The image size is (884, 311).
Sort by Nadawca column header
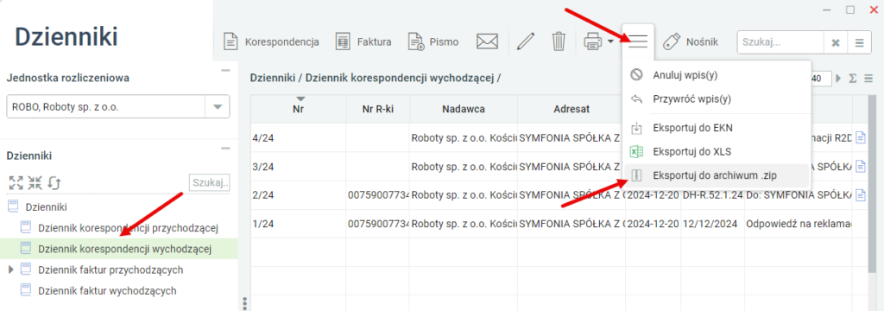[x=464, y=110]
